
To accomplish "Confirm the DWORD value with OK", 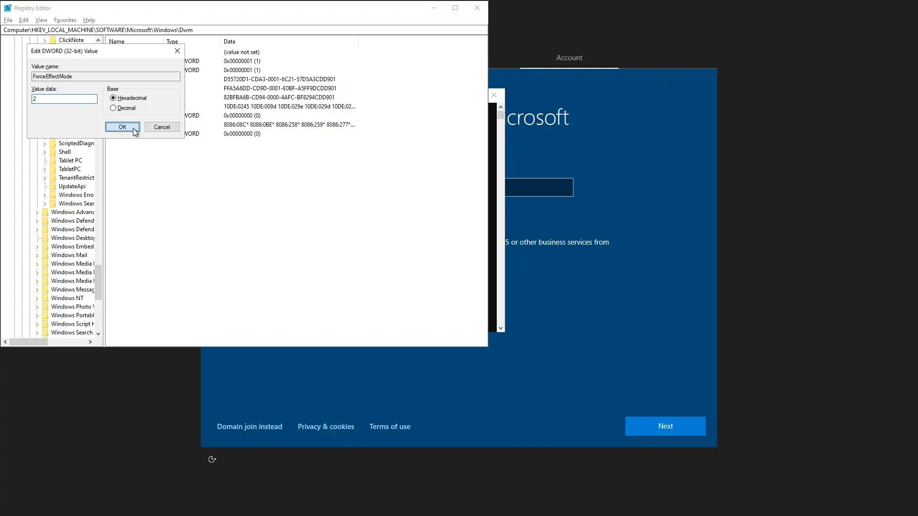I will [122, 127].
